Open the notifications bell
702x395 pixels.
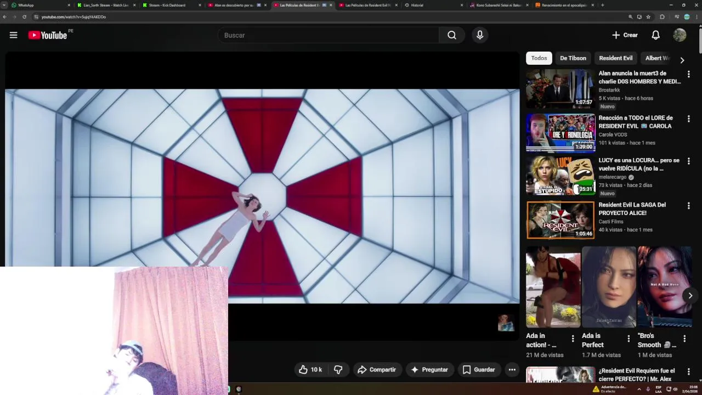[x=655, y=35]
